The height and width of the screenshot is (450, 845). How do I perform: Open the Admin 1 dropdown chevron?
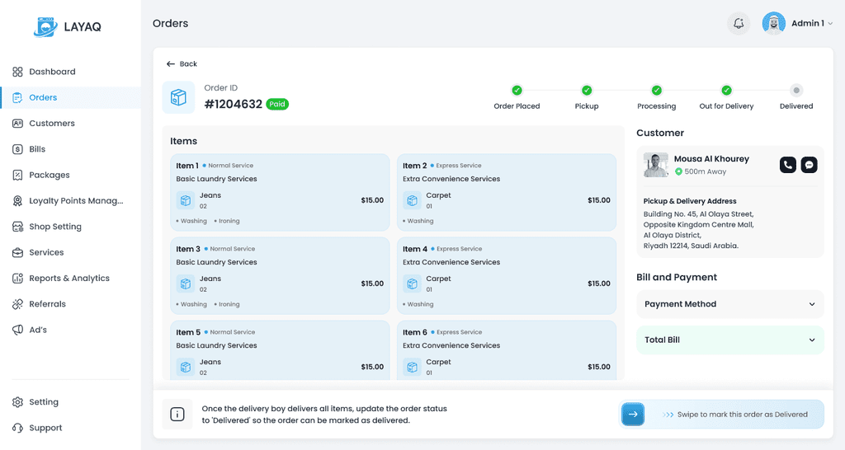[x=830, y=24]
